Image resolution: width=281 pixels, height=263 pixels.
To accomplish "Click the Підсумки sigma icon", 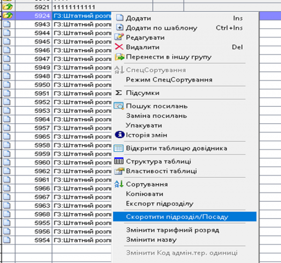I will coord(118,93).
